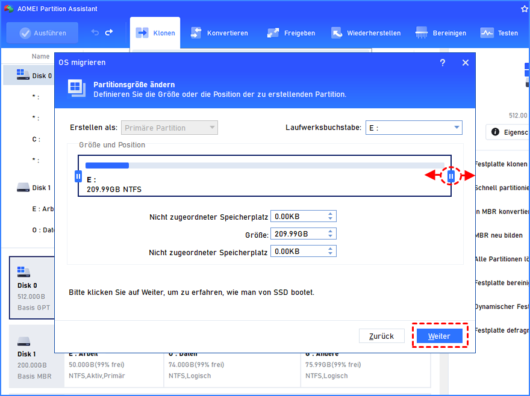Click the 50.00GB NTFS Aktiv Primär partition block

tap(114, 370)
